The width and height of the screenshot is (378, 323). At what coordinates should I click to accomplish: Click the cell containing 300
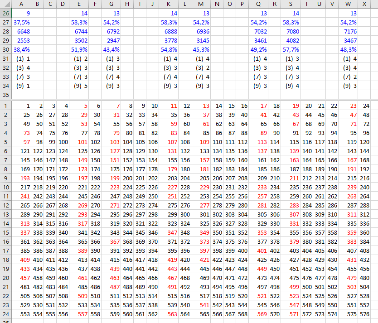click(184, 215)
